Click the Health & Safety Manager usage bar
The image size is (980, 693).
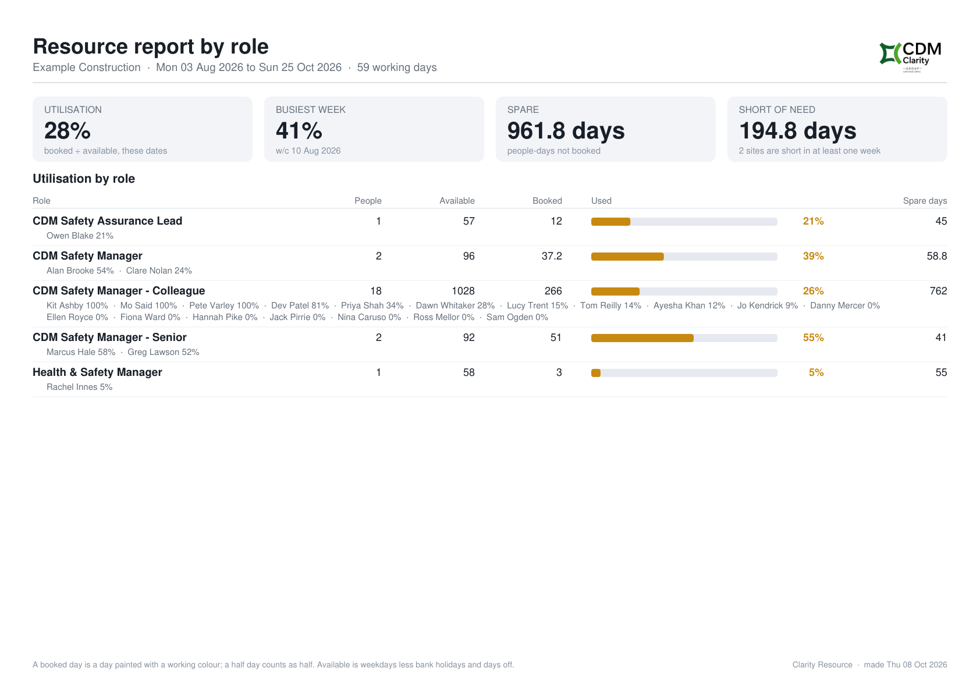coord(684,373)
